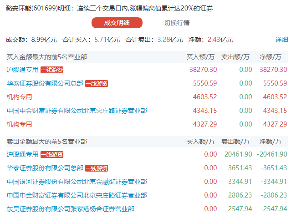The height and width of the screenshot is (218, 296).
Task: Click 沪股通专用 in the sell list
Action: coord(23,154)
